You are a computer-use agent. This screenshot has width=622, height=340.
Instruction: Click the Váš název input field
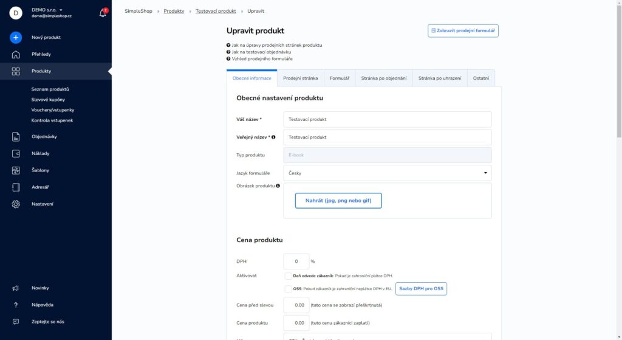388,120
